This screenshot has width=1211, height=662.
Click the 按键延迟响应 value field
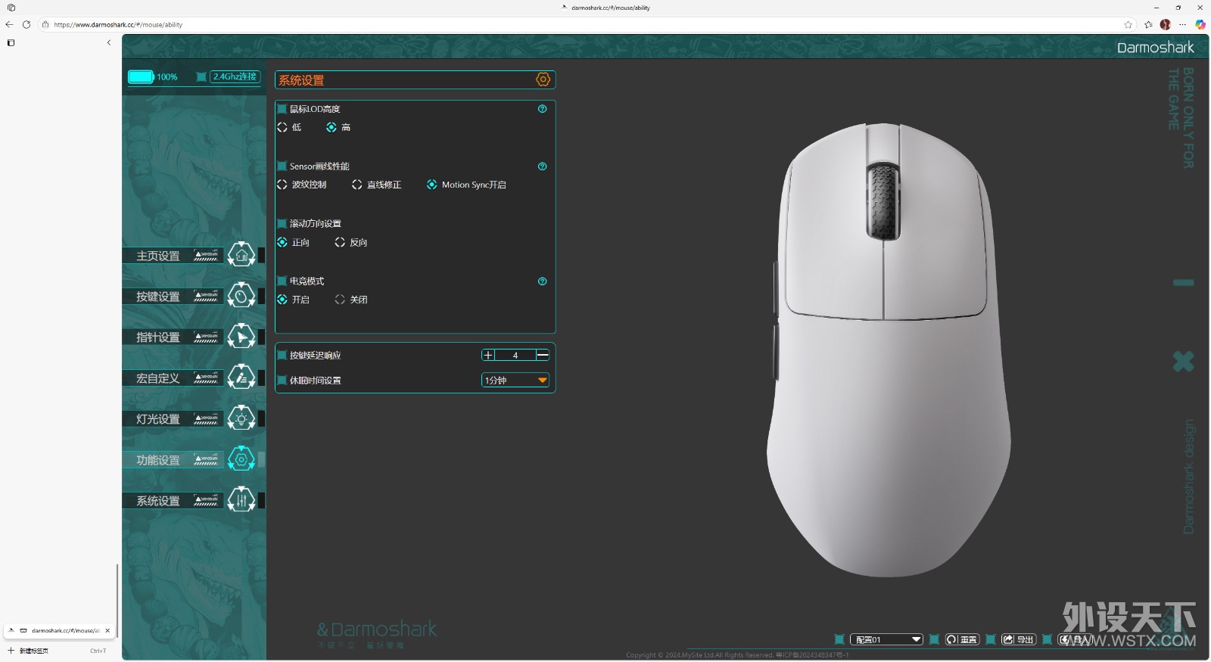(x=515, y=355)
